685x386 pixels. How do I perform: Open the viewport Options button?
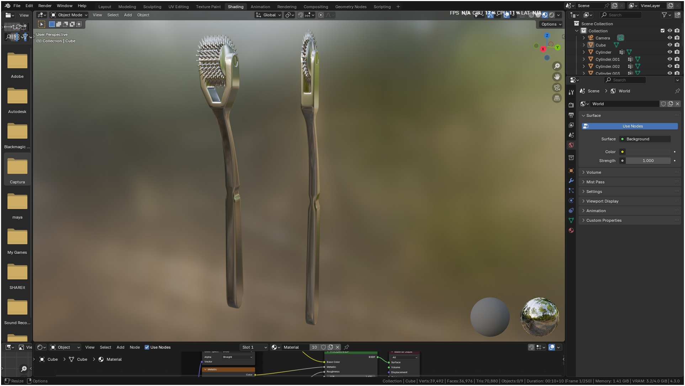[x=551, y=24]
